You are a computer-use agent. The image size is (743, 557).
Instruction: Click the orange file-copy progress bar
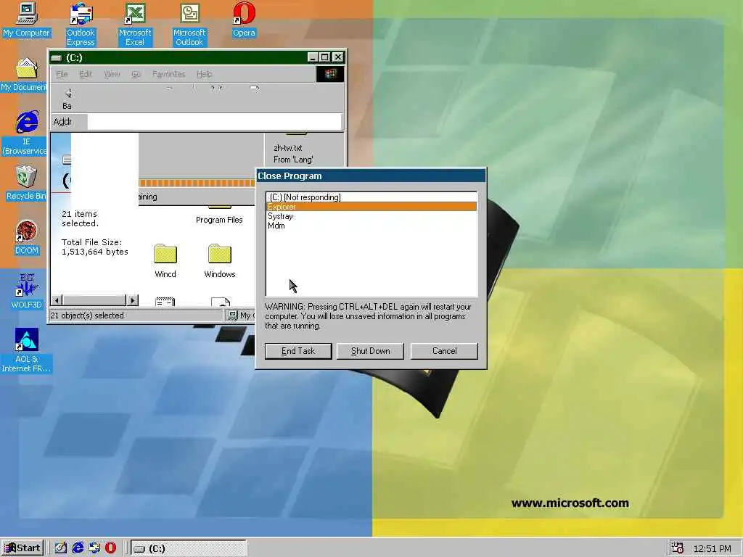(197, 183)
